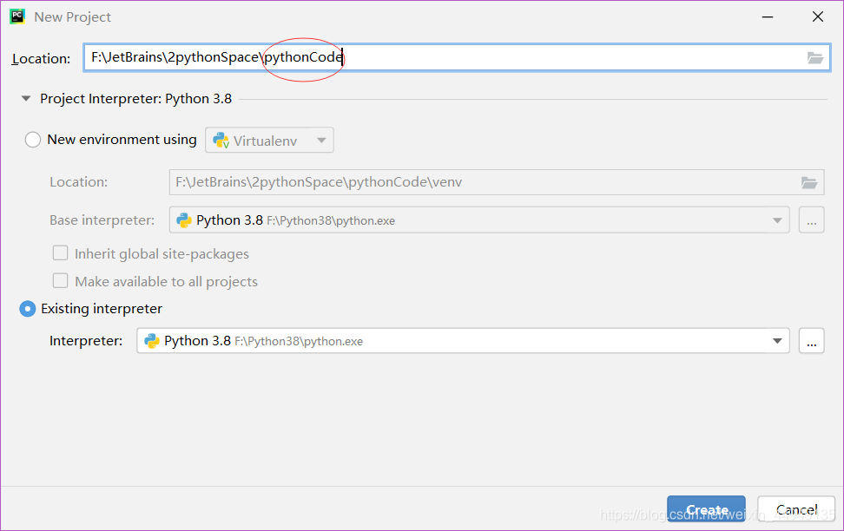Browse folder for virtualenv Location
Image resolution: width=844 pixels, height=531 pixels.
809,182
